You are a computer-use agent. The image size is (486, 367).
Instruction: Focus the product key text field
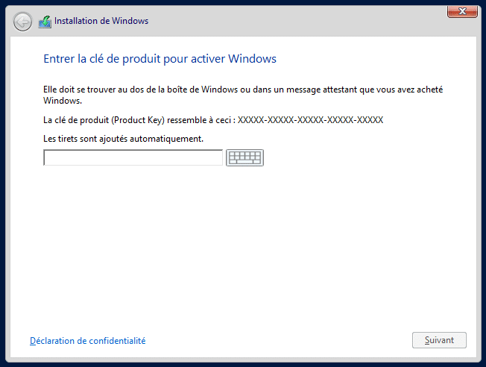click(x=133, y=157)
